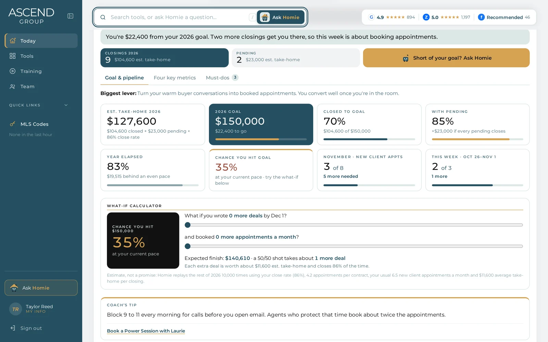Click the With Pending 85% value

pyautogui.click(x=443, y=121)
